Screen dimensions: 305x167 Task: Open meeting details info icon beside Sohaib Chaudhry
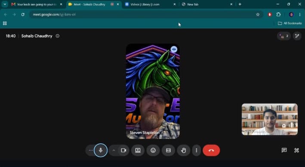pos(58,36)
